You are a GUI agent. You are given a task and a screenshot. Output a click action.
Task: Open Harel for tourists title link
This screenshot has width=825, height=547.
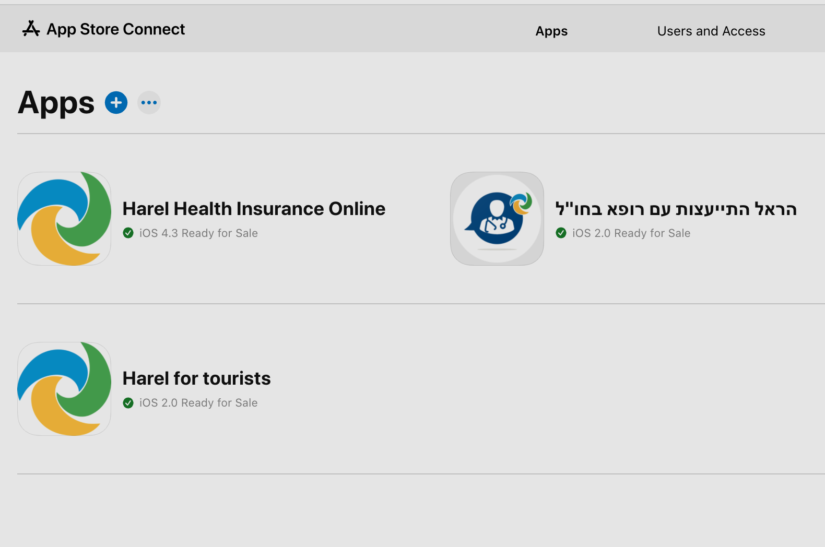196,378
